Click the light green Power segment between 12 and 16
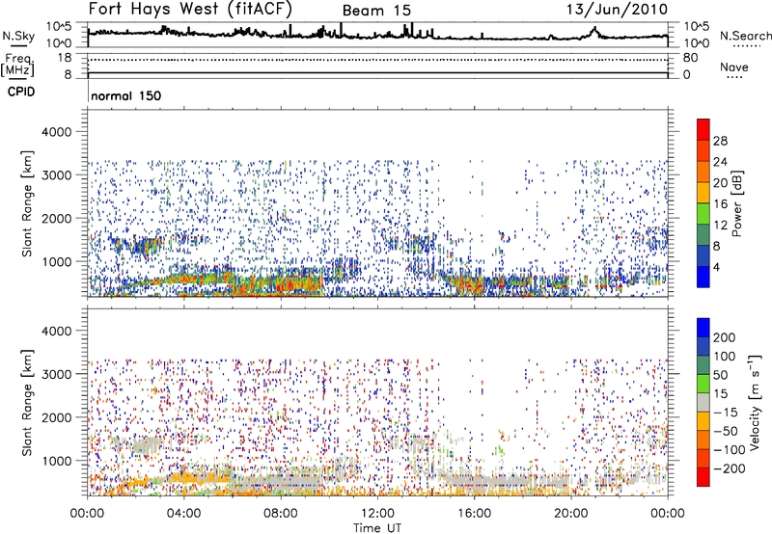The height and width of the screenshot is (534, 772). tap(703, 213)
